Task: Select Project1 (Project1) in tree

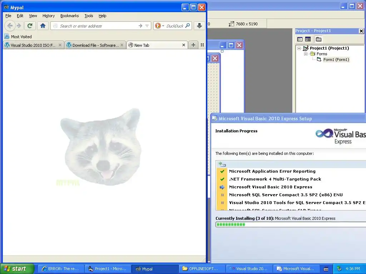Action: coord(329,48)
